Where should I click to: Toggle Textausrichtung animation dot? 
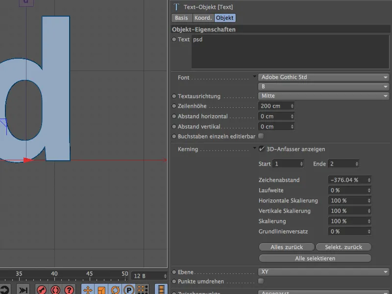tap(174, 96)
